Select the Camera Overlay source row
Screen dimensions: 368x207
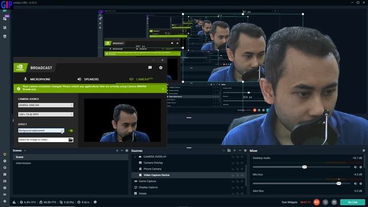pyautogui.click(x=189, y=163)
